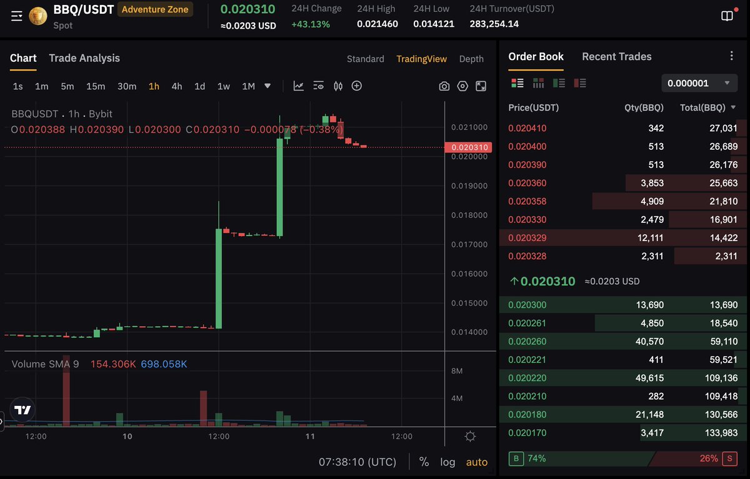Click ask price 0.020358 row
The image size is (750, 479).
623,202
